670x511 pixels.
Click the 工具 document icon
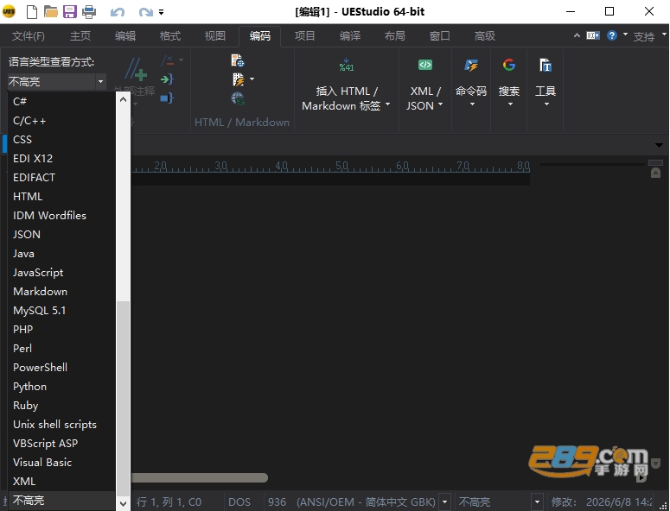point(546,66)
